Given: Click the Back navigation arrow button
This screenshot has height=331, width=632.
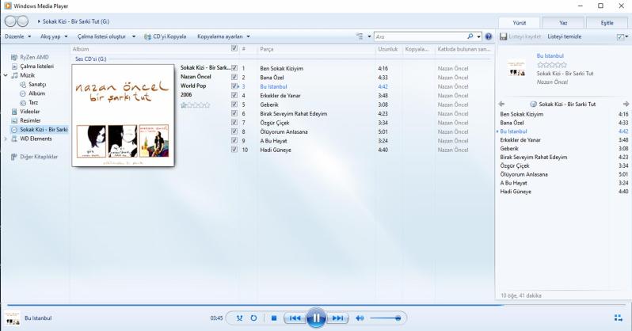Looking at the screenshot, I should pos(11,21).
